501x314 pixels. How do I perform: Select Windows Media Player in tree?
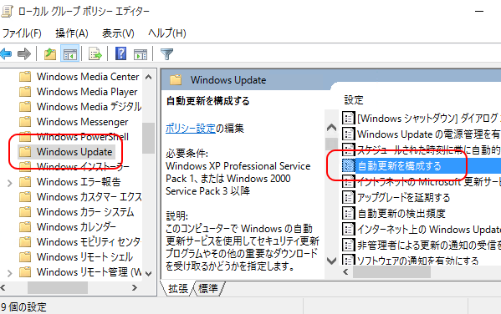pyautogui.click(x=87, y=92)
